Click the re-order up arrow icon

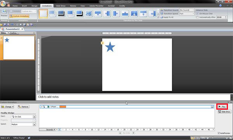click(x=120, y=133)
